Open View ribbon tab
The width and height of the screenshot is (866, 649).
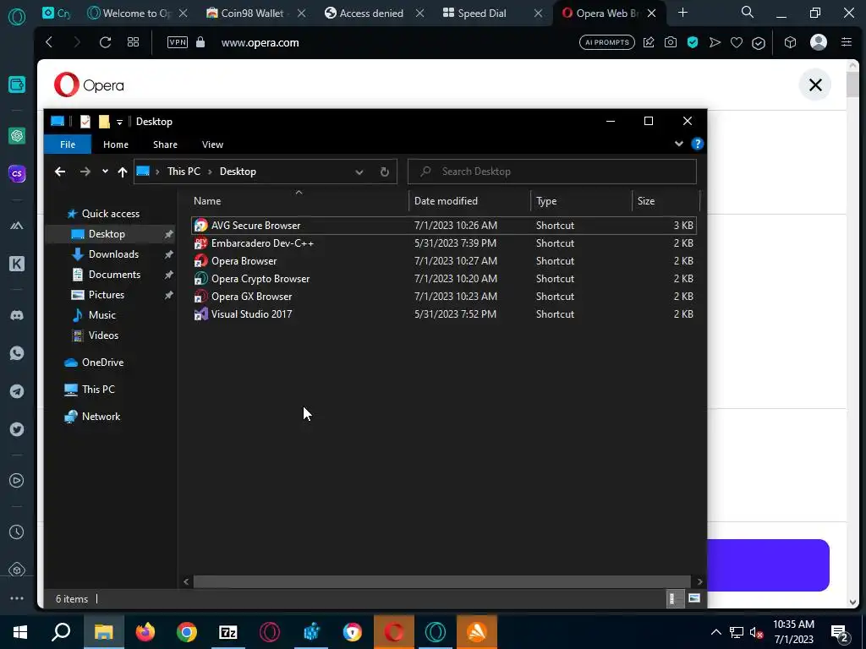point(212,145)
